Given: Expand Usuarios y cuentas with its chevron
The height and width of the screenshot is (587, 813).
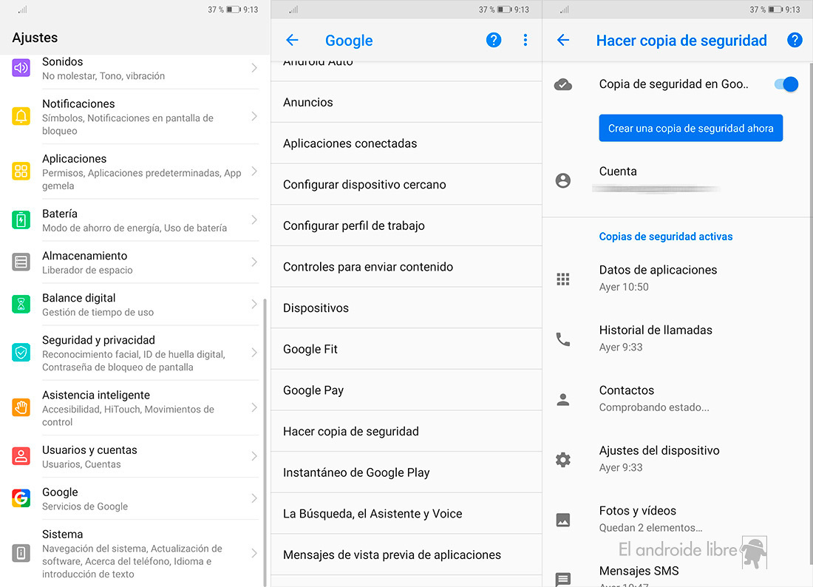Looking at the screenshot, I should tap(254, 456).
